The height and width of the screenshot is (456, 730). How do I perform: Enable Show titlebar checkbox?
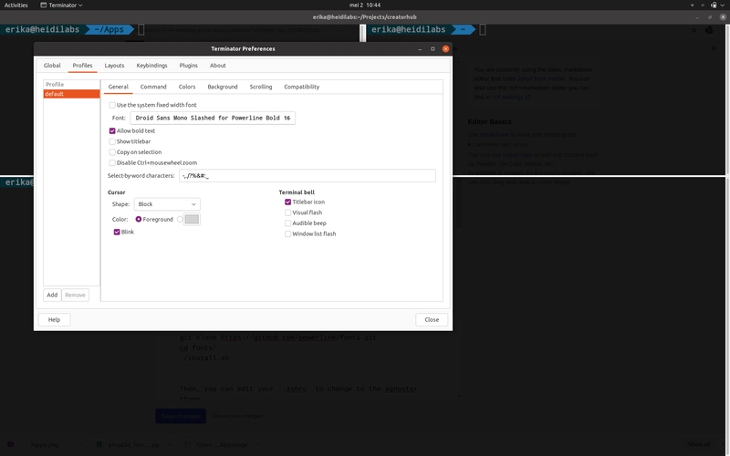tap(112, 141)
